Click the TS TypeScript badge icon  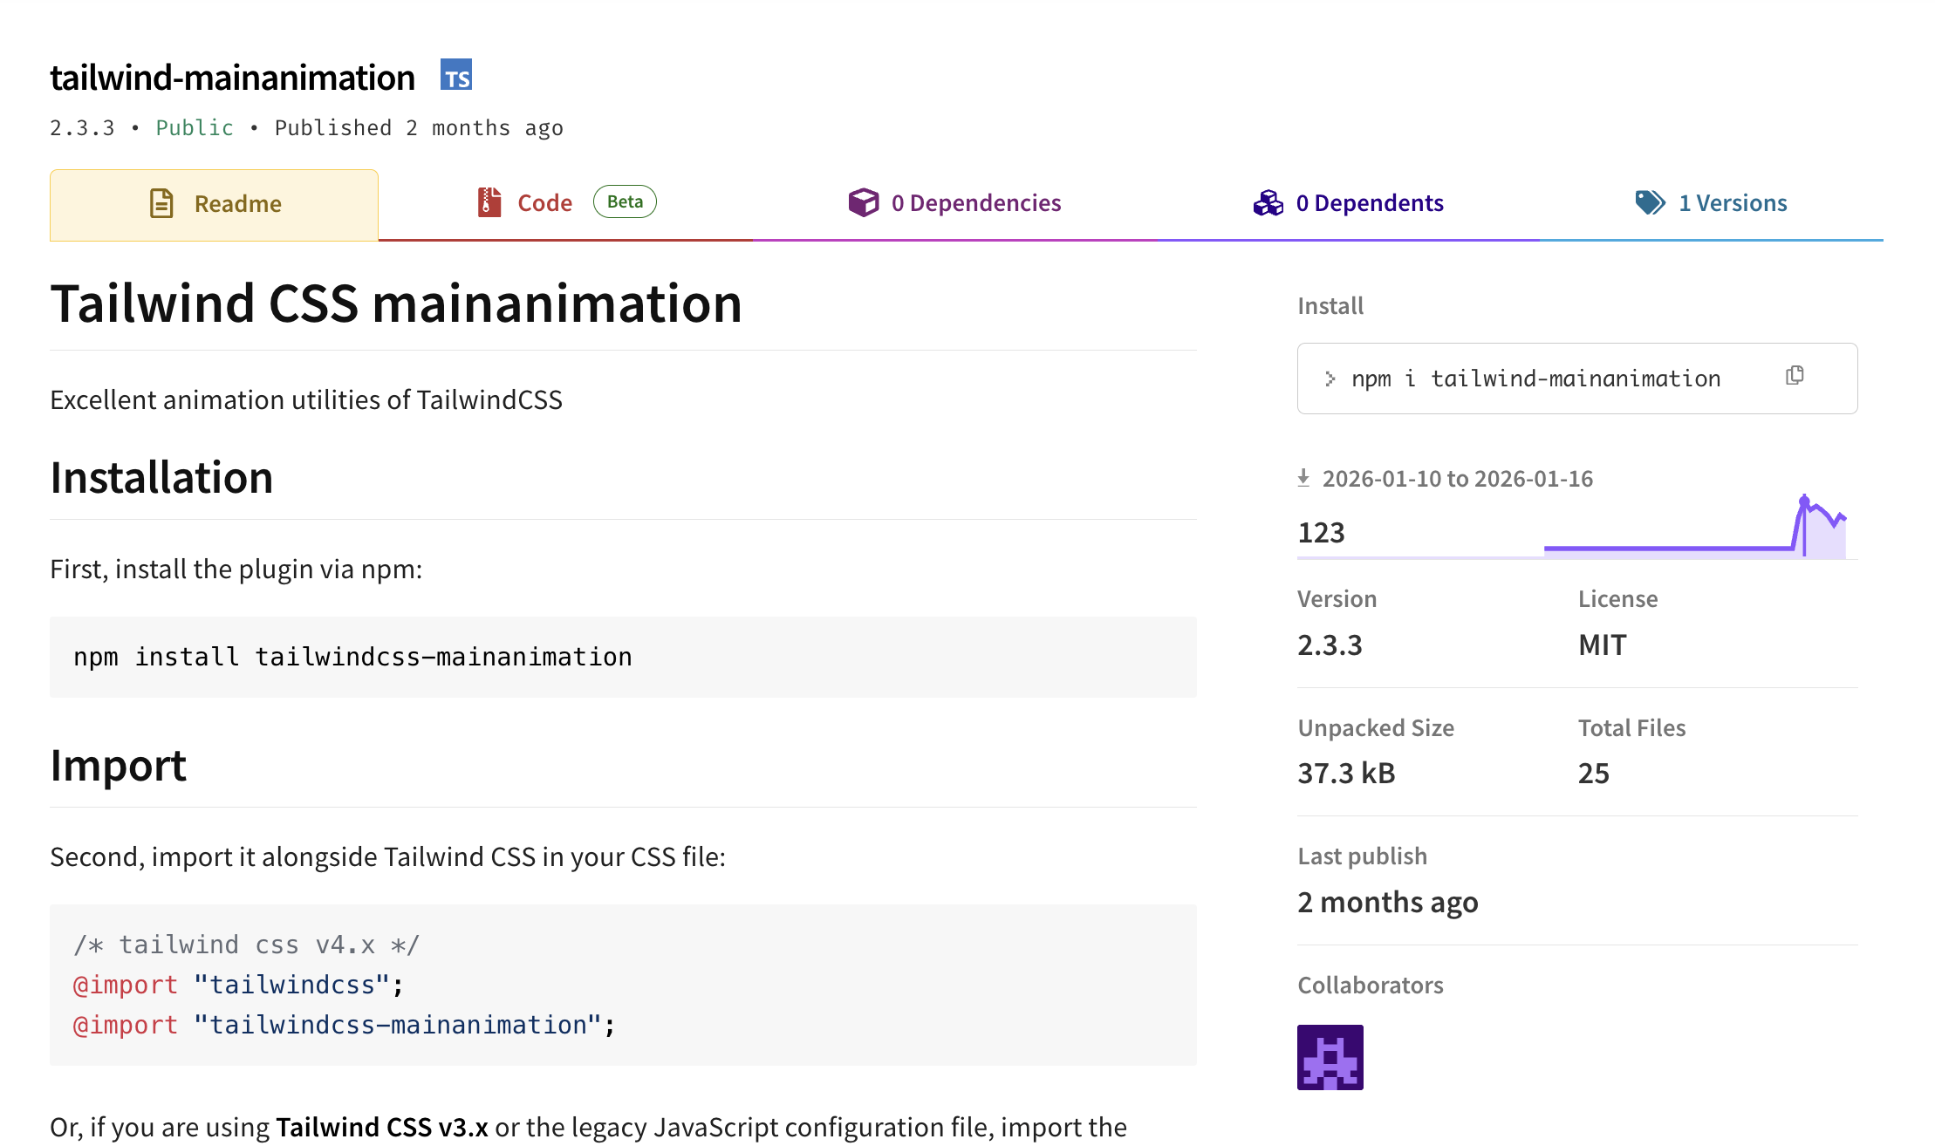[457, 77]
